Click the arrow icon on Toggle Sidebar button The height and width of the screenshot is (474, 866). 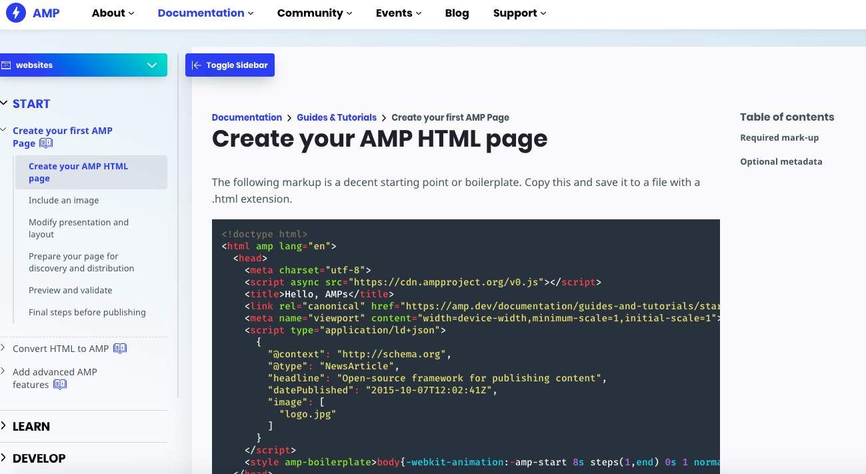coord(196,65)
